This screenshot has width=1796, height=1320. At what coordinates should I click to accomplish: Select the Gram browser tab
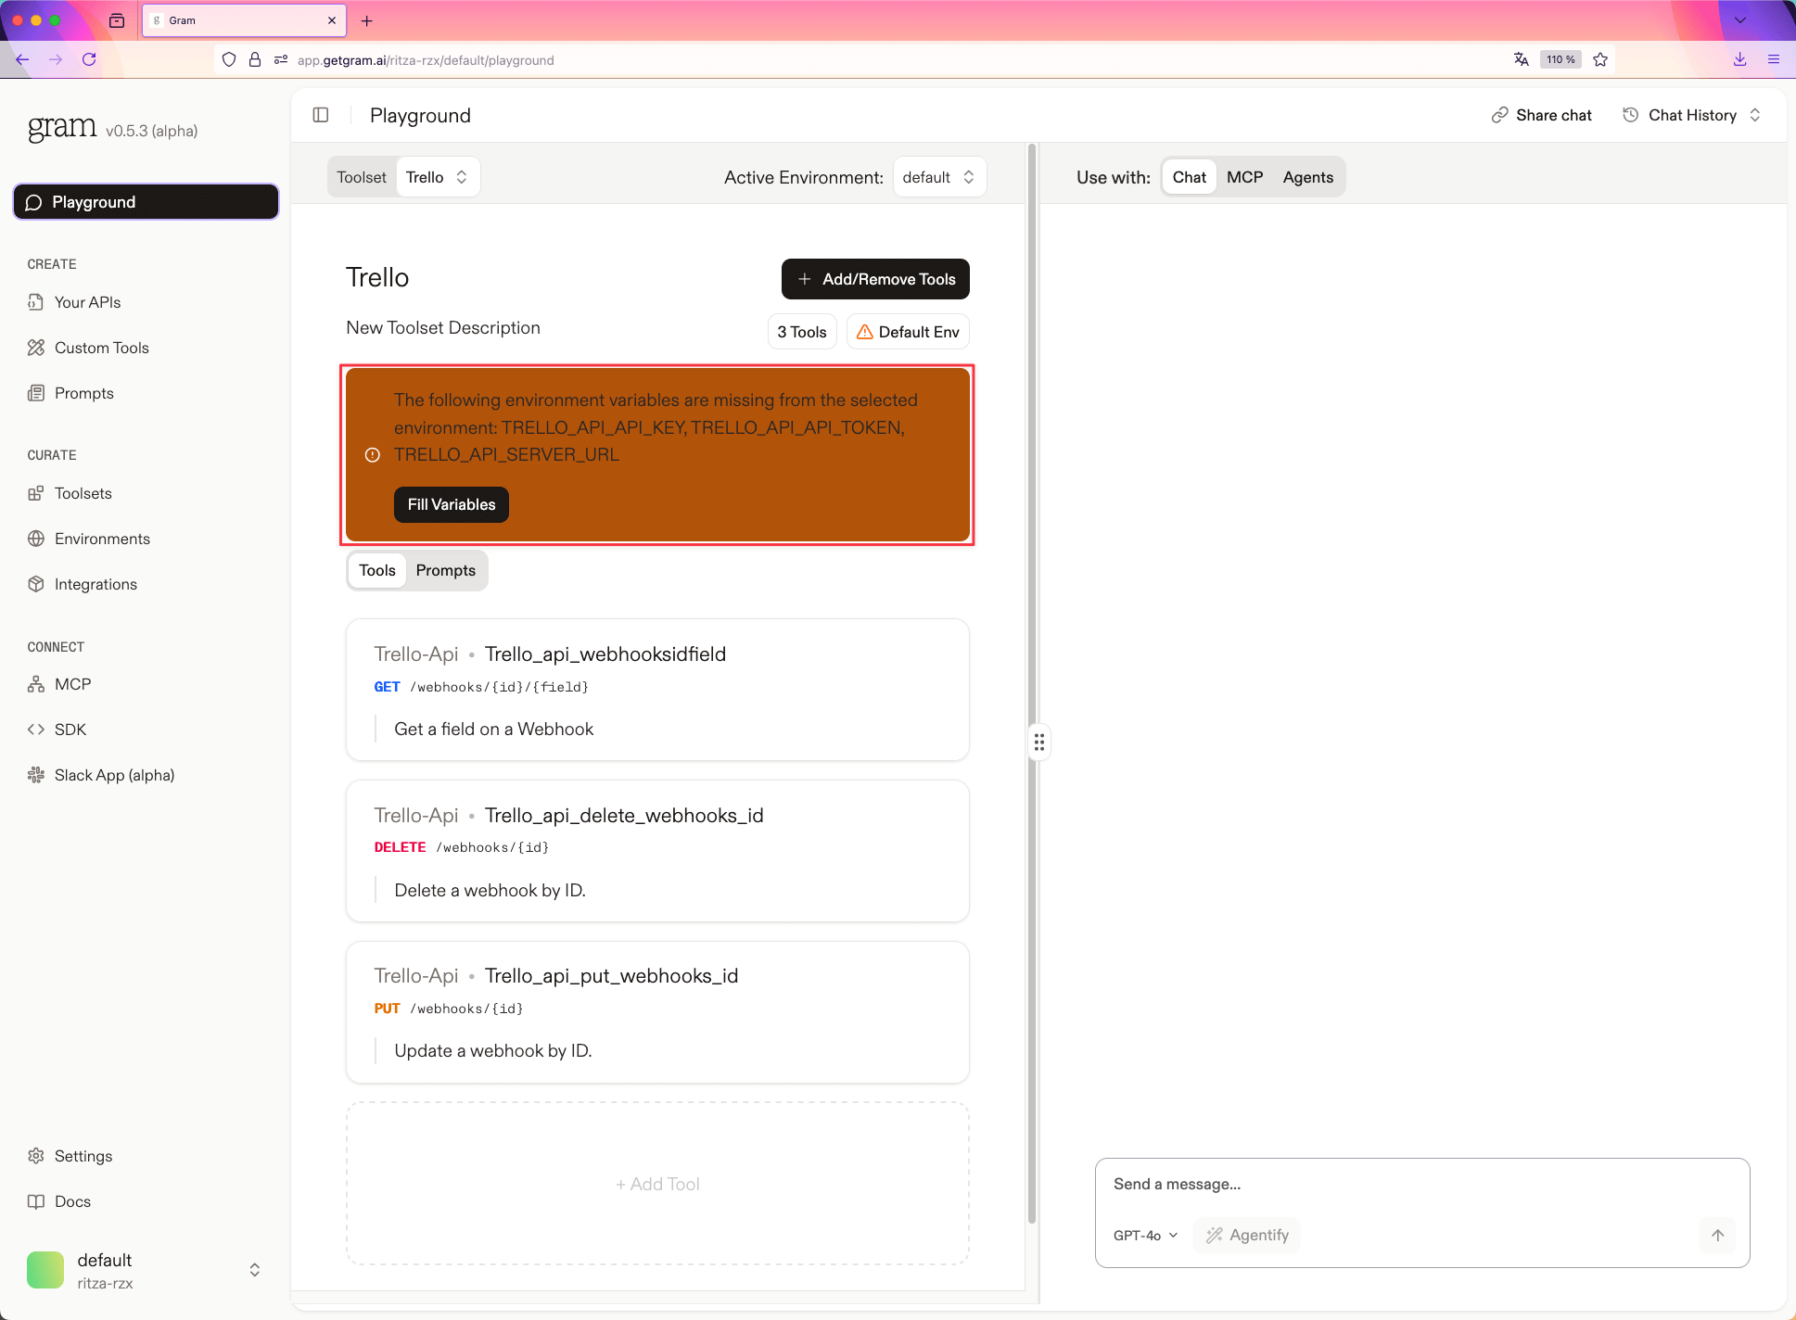[x=244, y=20]
